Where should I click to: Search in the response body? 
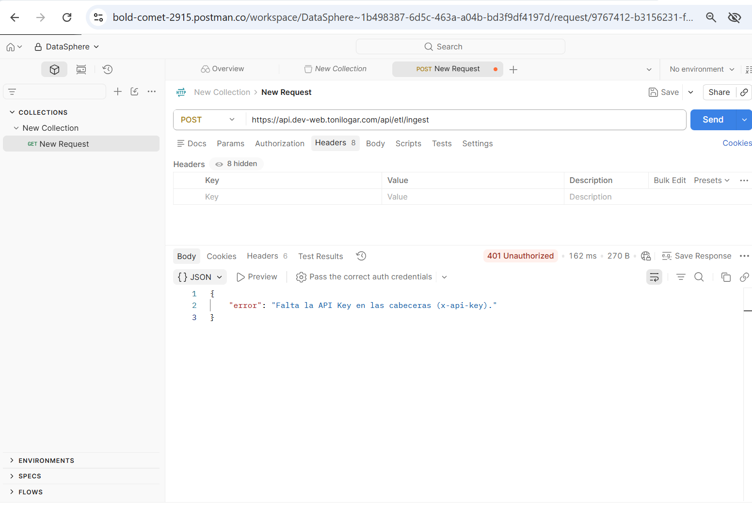(699, 277)
